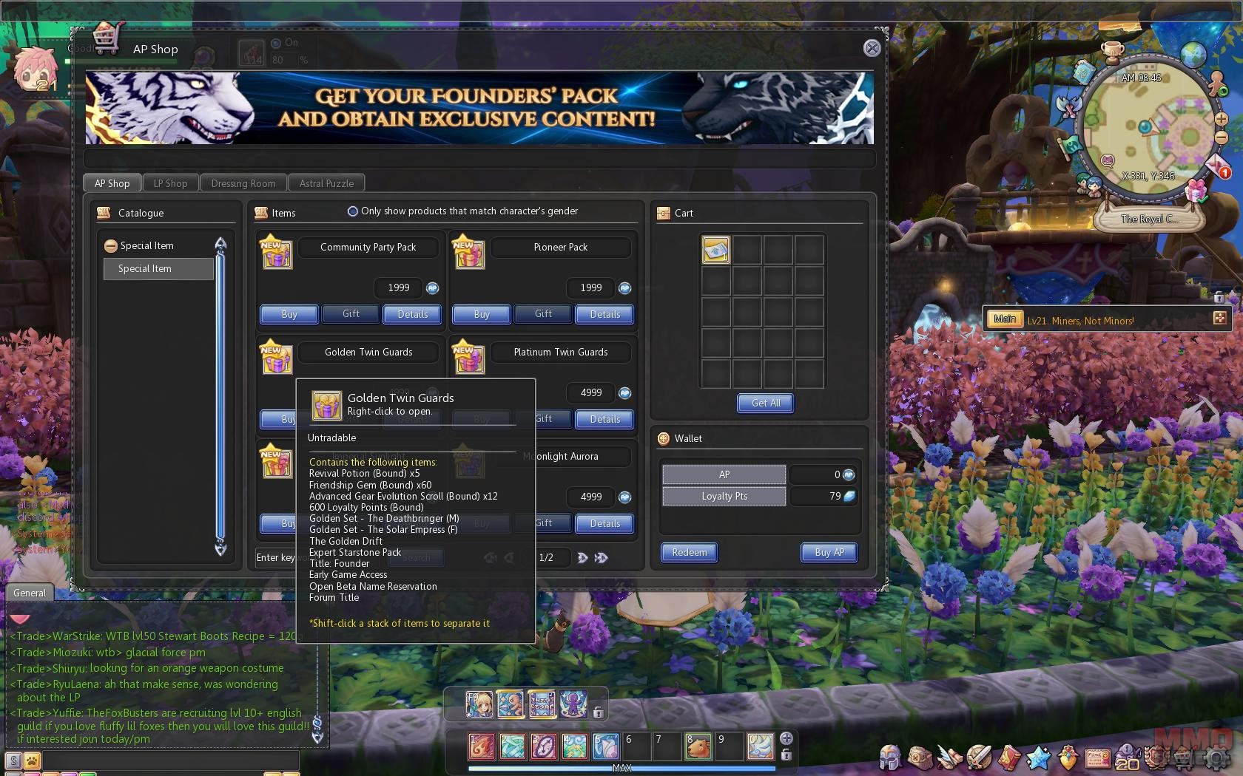
Task: Activate the flame skill in slot 1
Action: [x=481, y=746]
